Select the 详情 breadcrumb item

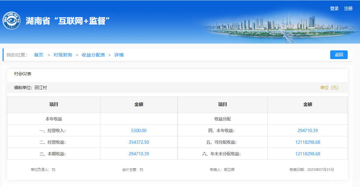coord(119,55)
